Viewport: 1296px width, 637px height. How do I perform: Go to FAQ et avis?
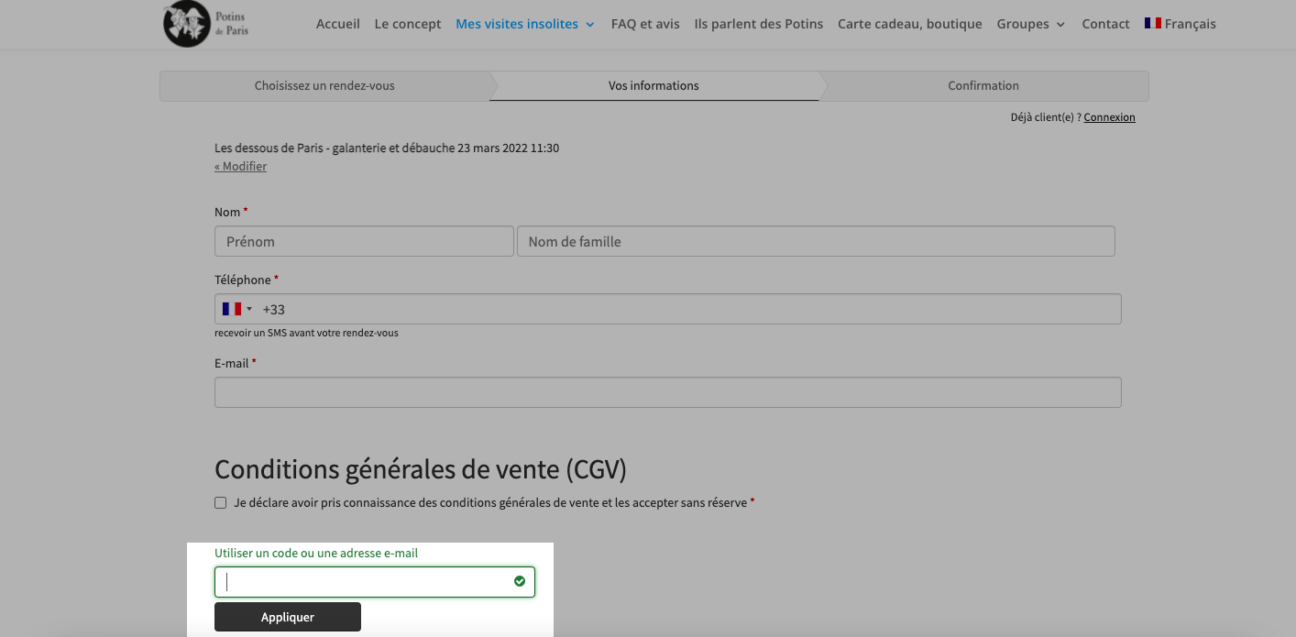tap(645, 24)
